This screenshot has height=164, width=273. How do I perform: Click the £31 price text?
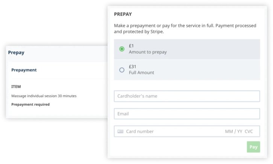(132, 66)
